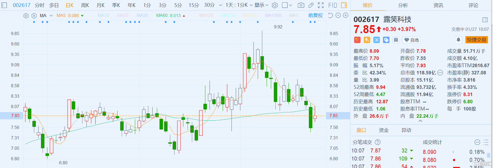Open the 异动 movement tab
Viewport: 493px width, 168px height.
(x=406, y=130)
